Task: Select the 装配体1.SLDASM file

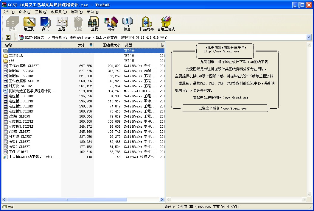Action: (21, 71)
